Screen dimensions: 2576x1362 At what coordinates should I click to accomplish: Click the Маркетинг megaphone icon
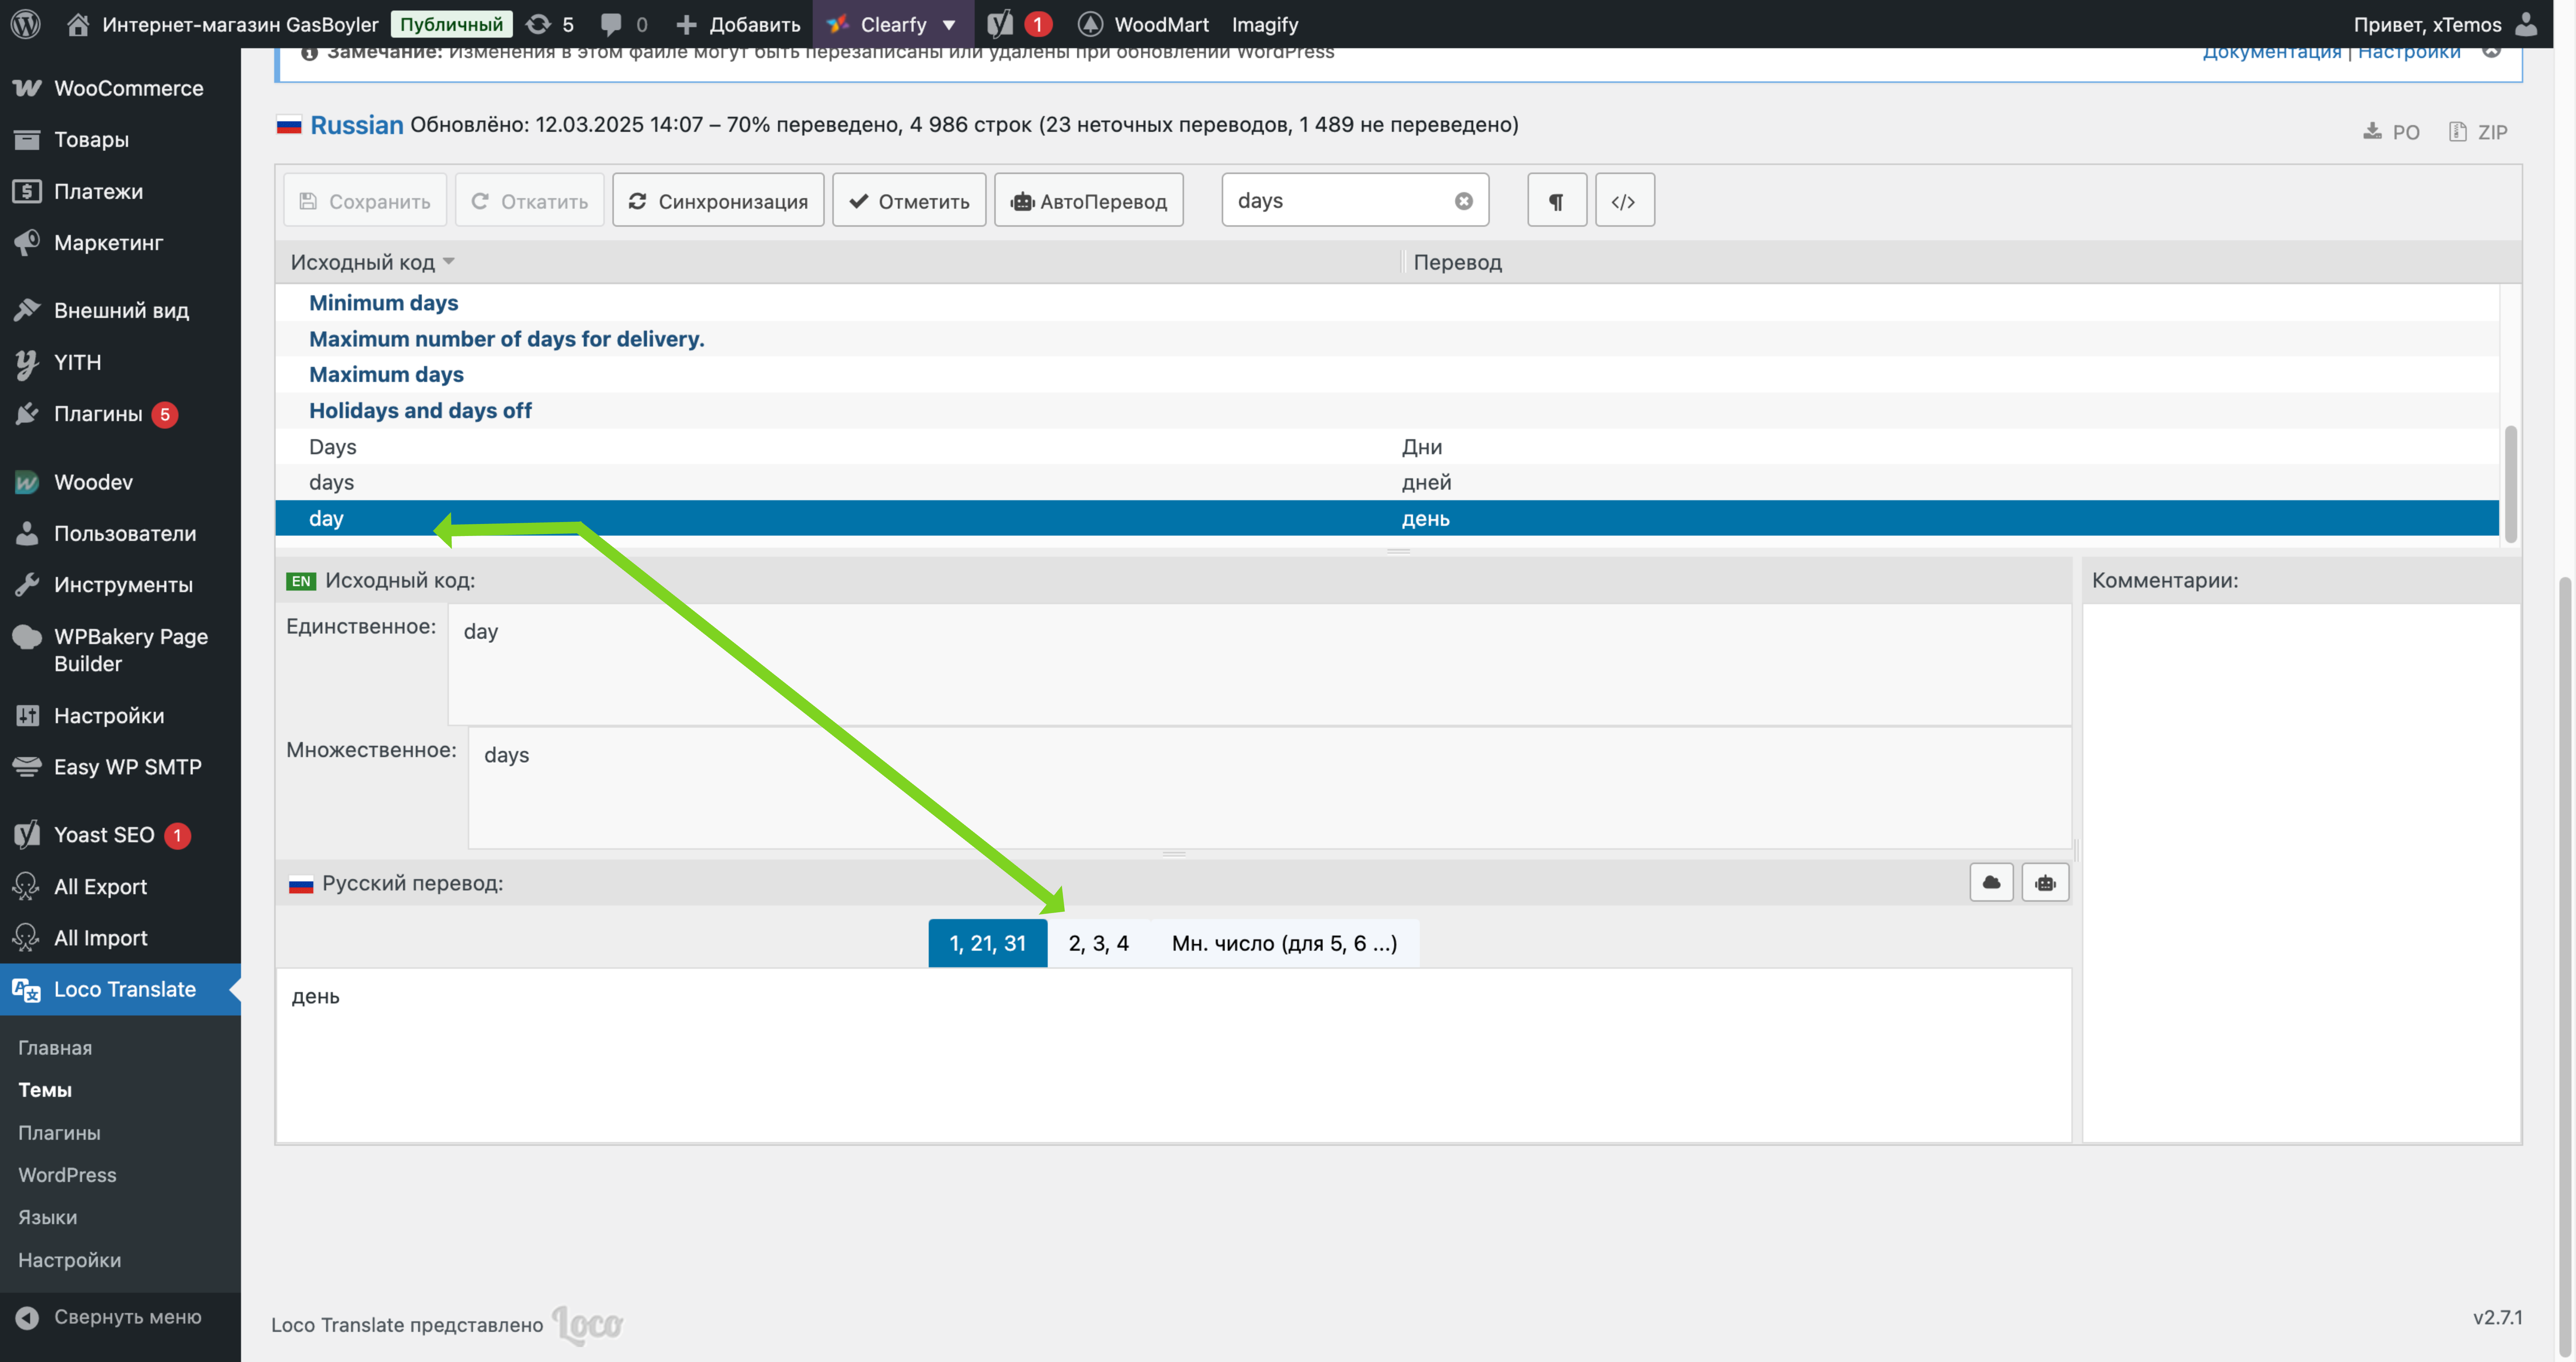click(27, 242)
